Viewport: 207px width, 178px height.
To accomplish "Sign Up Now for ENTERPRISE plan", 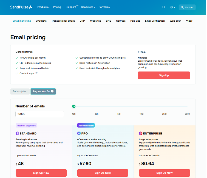I will (x=165, y=173).
